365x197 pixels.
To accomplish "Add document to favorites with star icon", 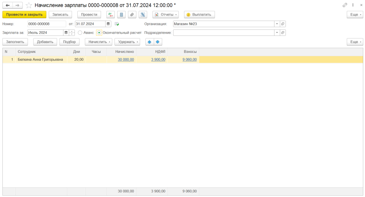I will [29, 5].
